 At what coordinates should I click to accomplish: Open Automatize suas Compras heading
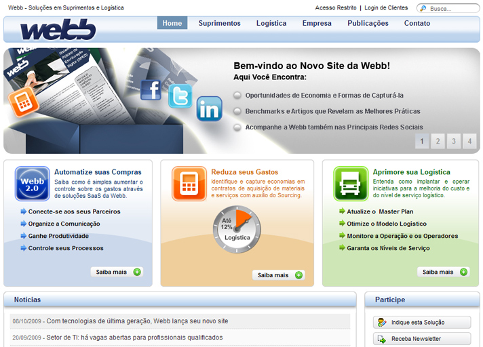point(98,172)
